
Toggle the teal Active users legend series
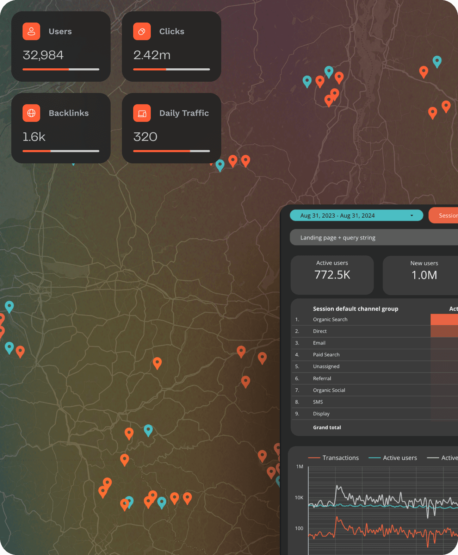(392, 458)
